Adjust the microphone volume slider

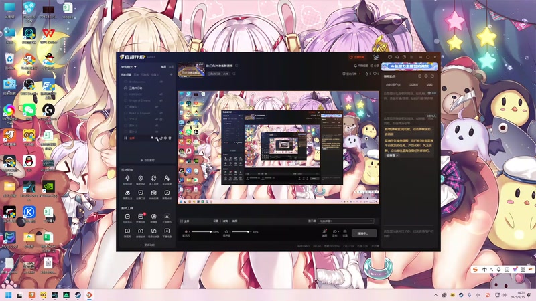[201, 231]
